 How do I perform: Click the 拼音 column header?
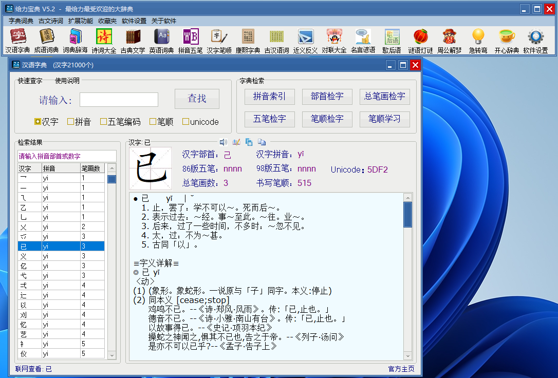tap(61, 168)
